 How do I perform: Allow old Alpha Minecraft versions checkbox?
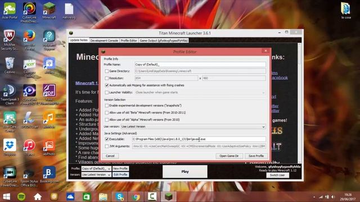[106, 120]
